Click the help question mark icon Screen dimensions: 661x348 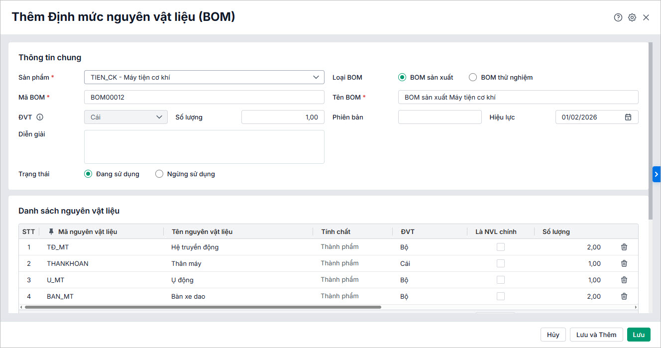(x=618, y=17)
